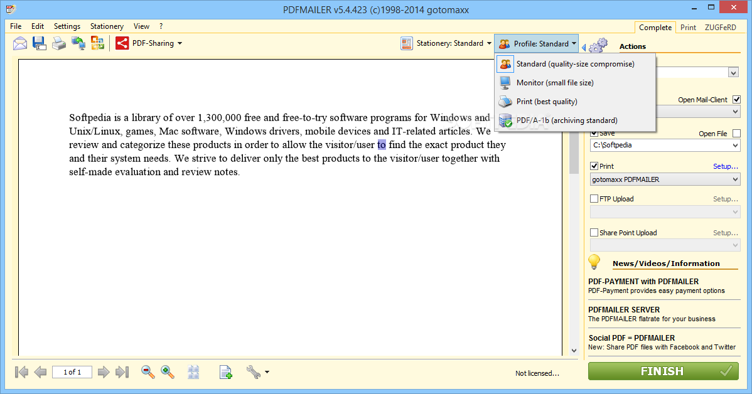Open PDF-PAYMENT with PDFMAILER news item
Image resolution: width=752 pixels, height=394 pixels.
point(664,285)
